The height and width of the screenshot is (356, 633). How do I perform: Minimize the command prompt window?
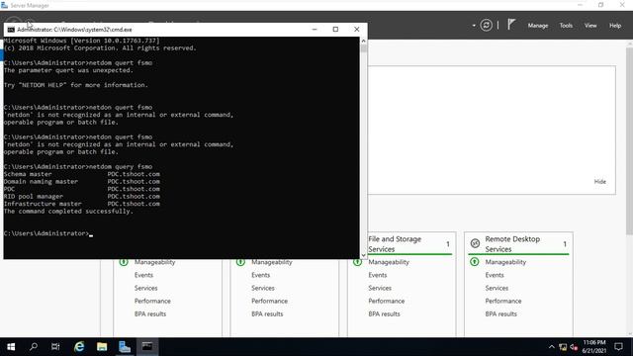point(315,29)
